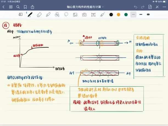
Task: Close editing with the X icon
Action: [157, 7]
